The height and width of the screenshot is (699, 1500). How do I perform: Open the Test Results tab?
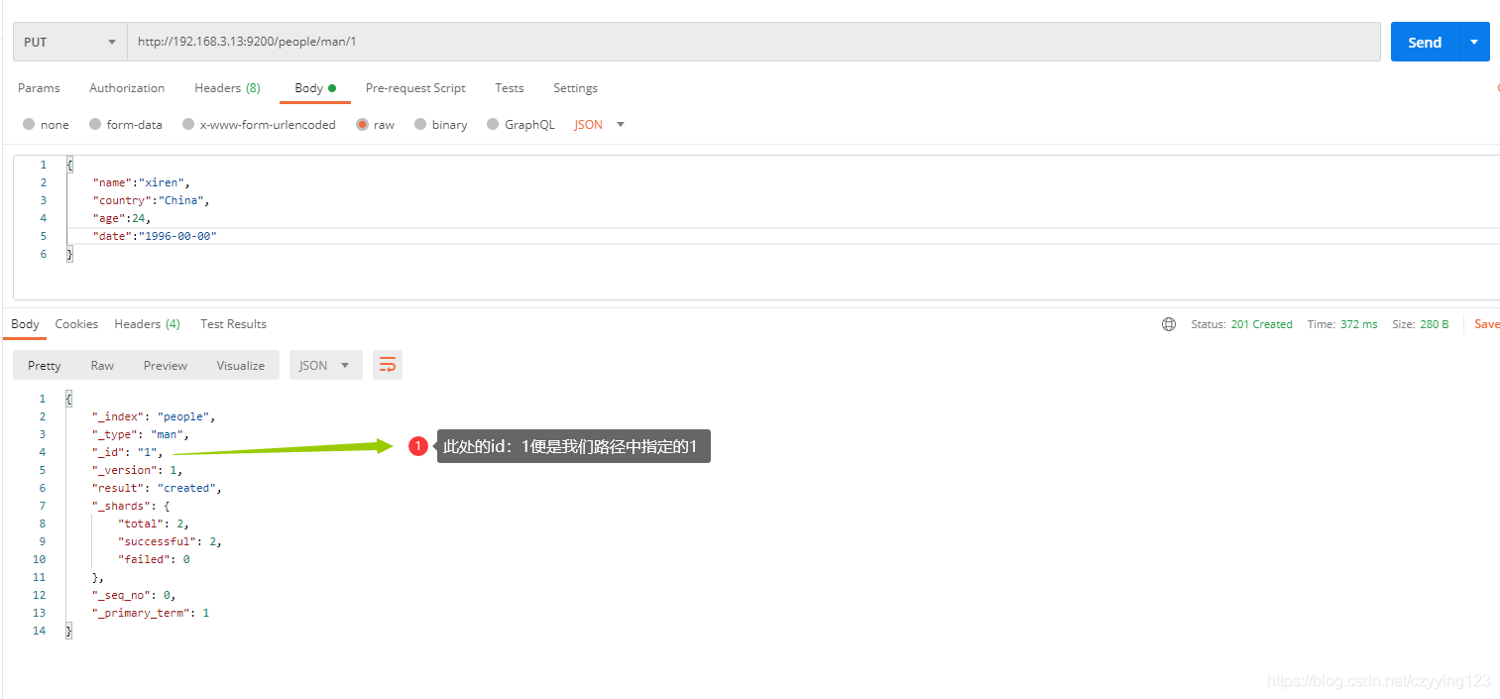[x=233, y=324]
